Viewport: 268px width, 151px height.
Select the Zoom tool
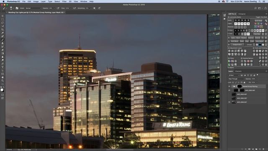pyautogui.click(x=3, y=81)
